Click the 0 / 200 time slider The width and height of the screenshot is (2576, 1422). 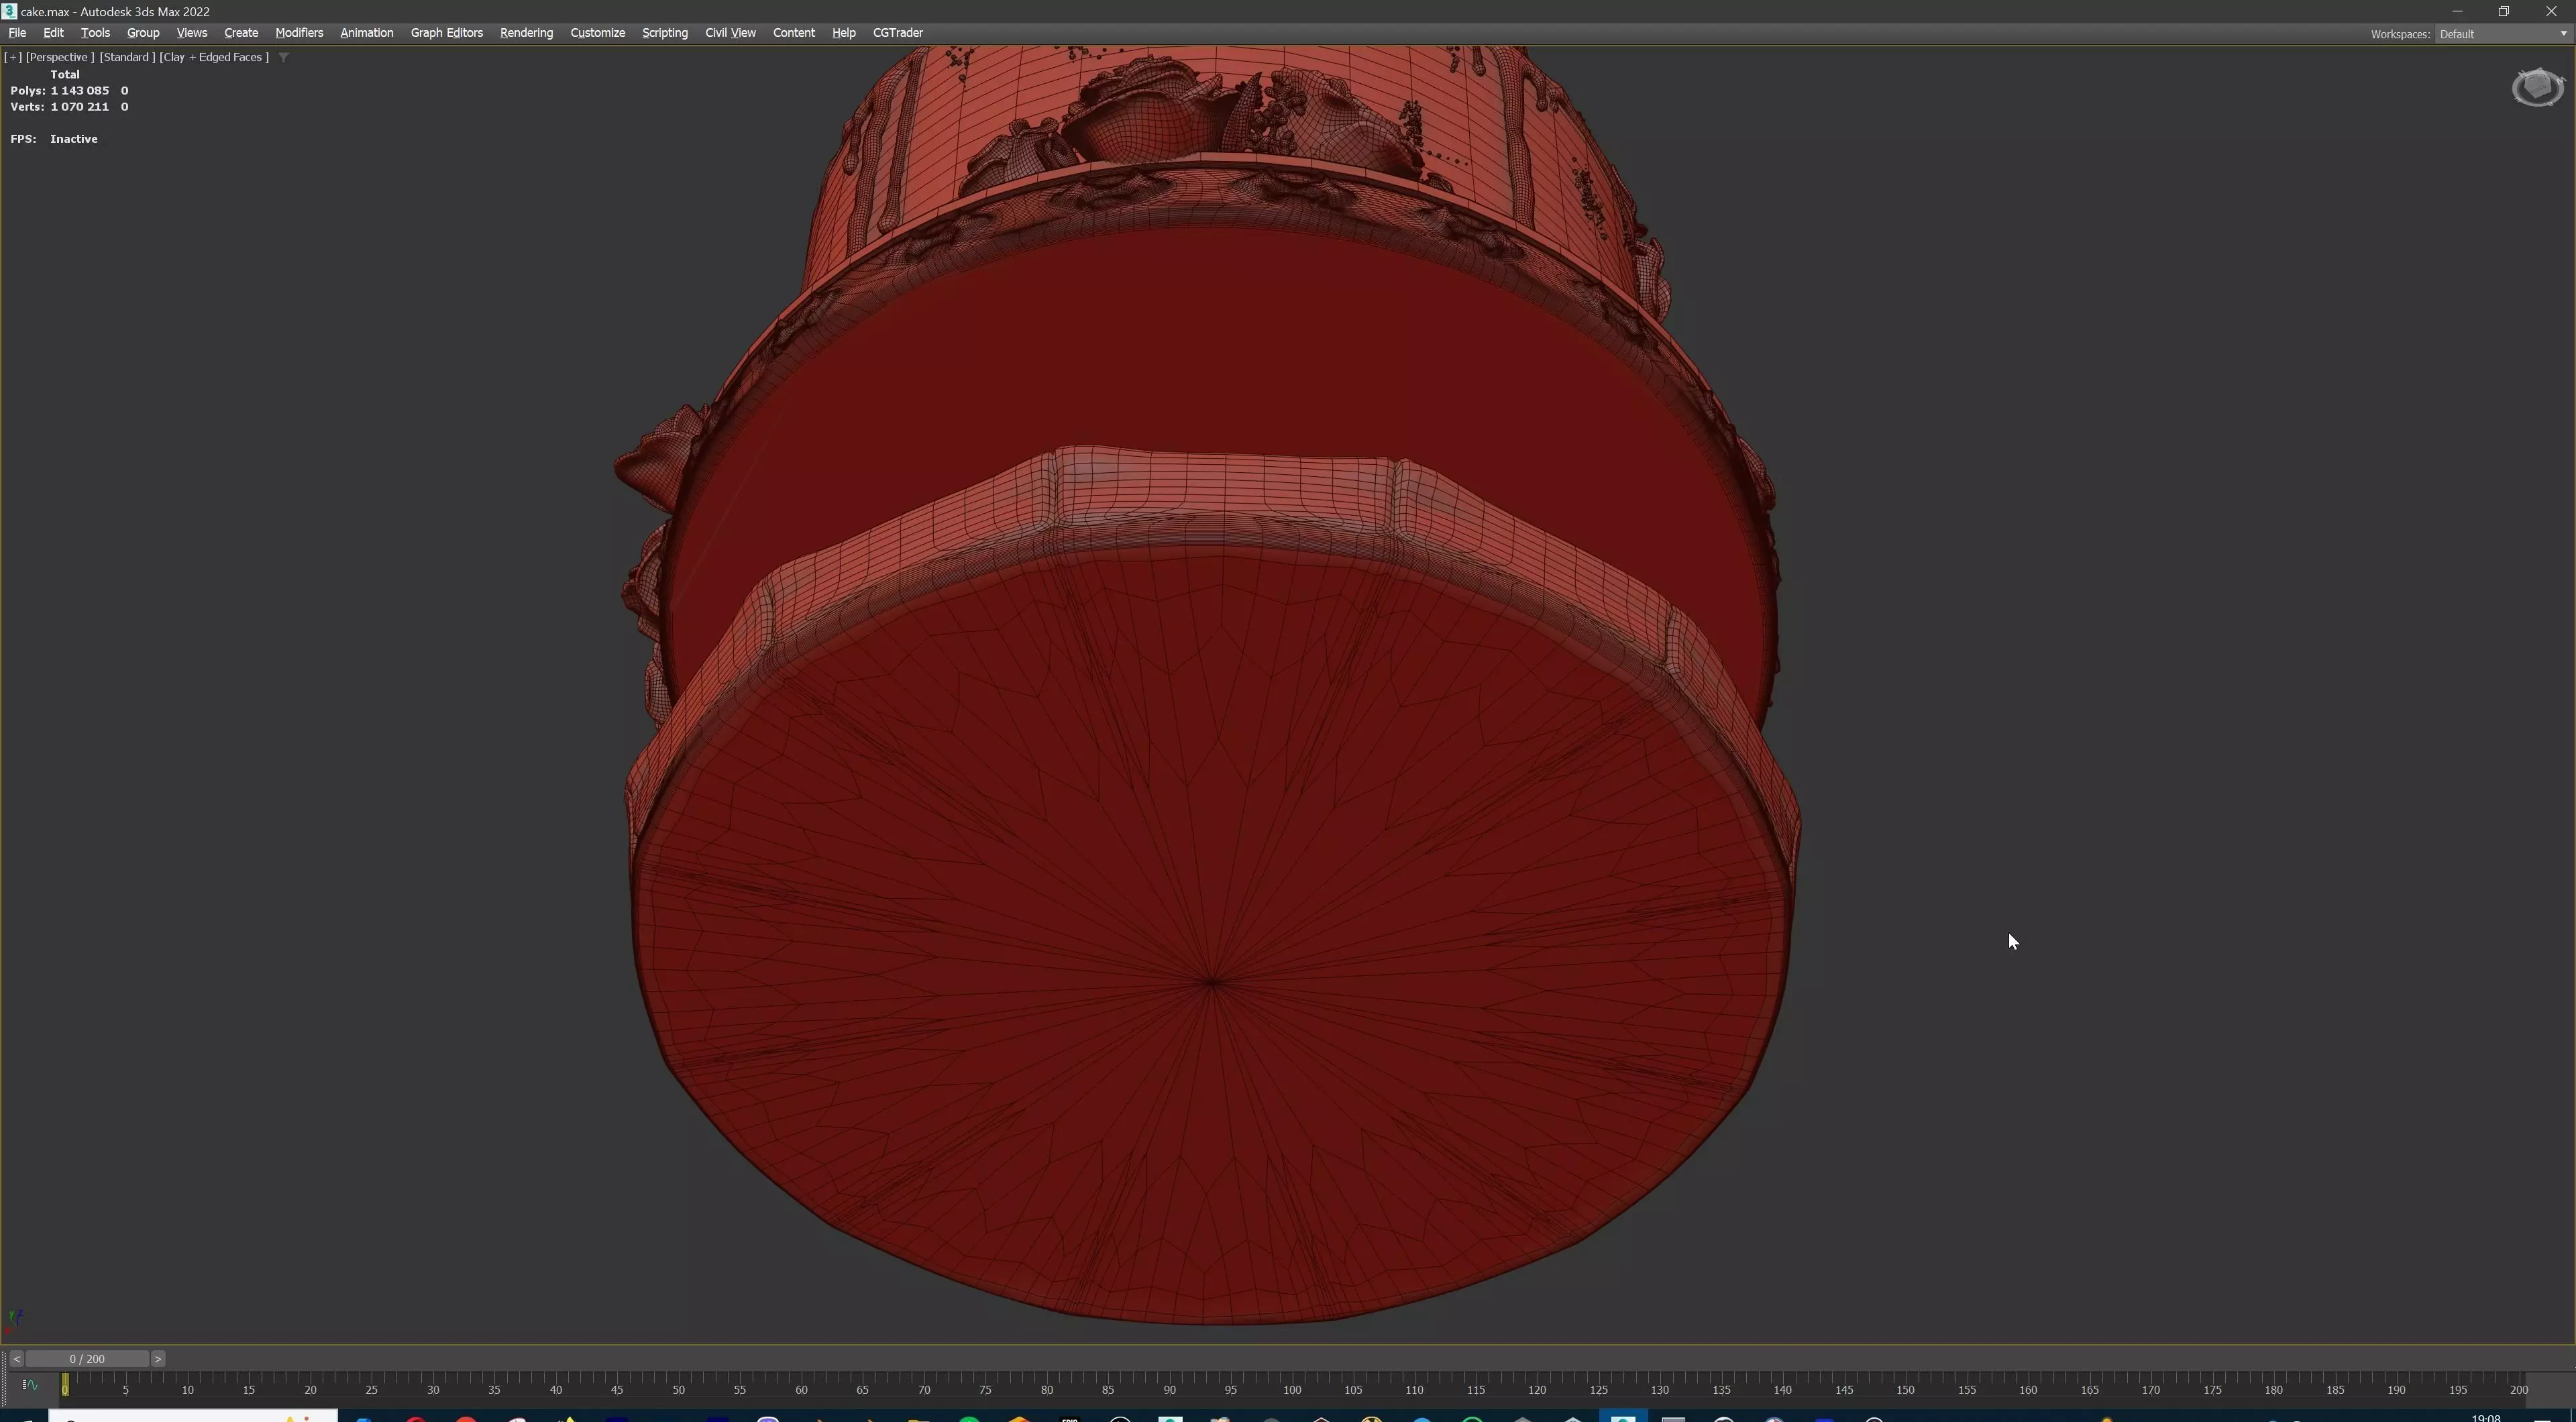click(87, 1359)
